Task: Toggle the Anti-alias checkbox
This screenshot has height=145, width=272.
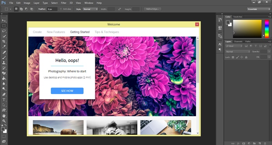Action: coord(61,9)
